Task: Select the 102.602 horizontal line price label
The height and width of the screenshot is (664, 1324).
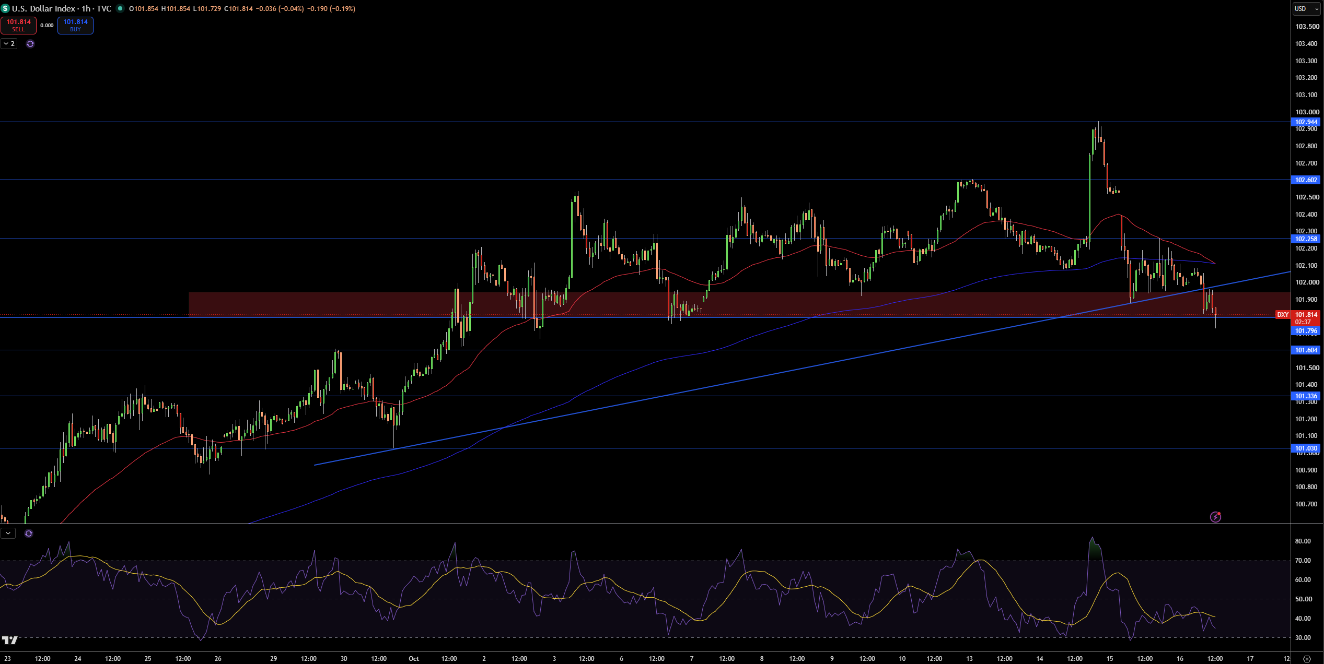Action: (x=1306, y=180)
